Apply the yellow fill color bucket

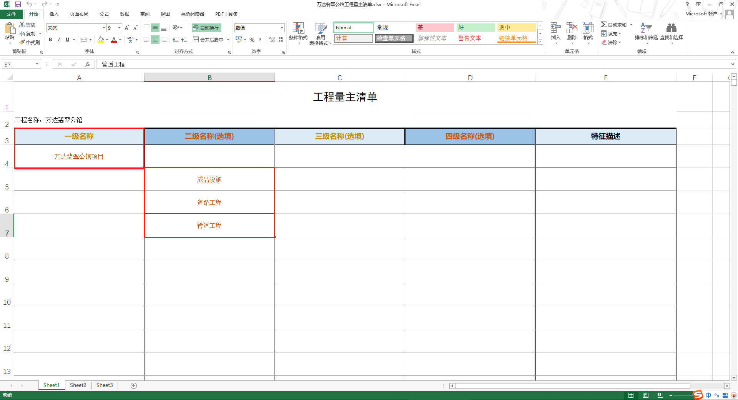(101, 40)
